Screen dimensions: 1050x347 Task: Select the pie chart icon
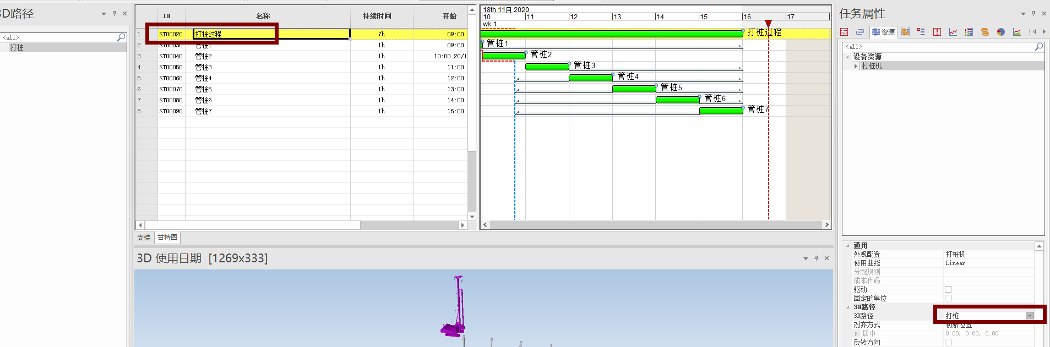pos(1001,32)
